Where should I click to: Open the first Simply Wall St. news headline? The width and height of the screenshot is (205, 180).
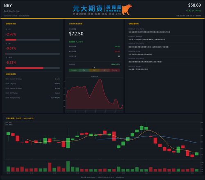(x=149, y=32)
